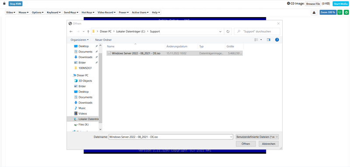Screen dimensions: 350x167
Task: Click the refresh icon beside address bar
Action: tap(228, 31)
